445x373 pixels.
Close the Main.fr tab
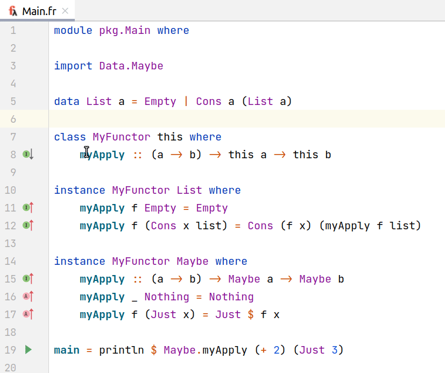(65, 11)
